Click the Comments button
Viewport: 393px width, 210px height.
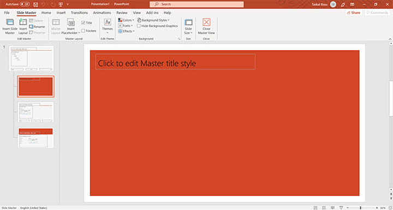(377, 13)
